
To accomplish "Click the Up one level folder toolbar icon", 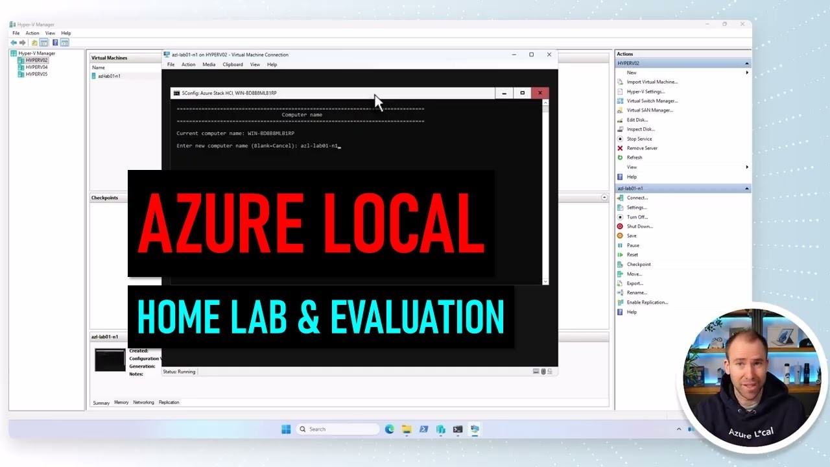I will point(34,43).
